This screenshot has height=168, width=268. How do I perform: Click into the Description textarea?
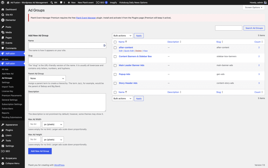click(x=67, y=102)
